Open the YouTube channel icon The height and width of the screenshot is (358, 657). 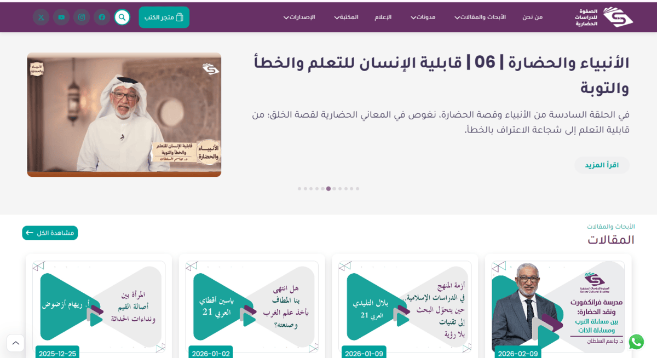point(61,17)
